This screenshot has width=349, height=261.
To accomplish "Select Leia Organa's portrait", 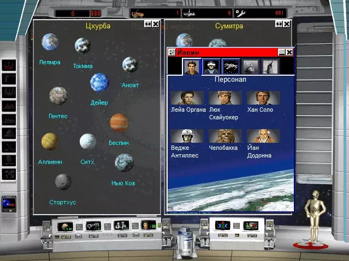I will [x=187, y=98].
